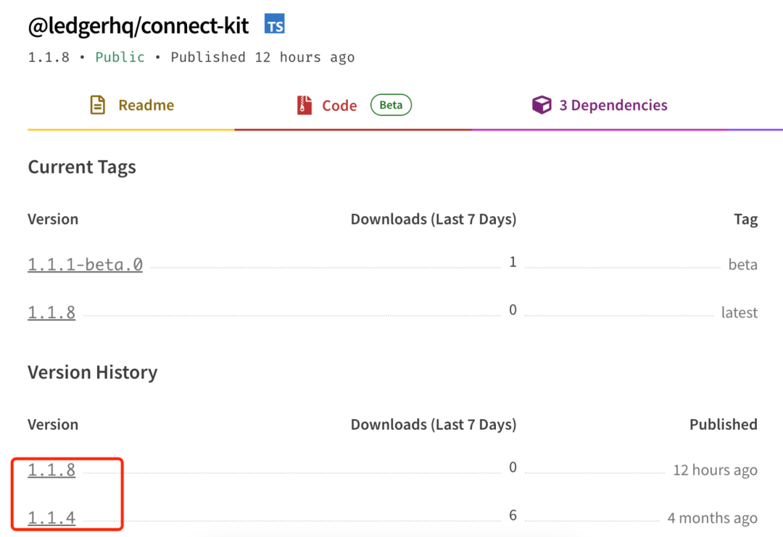Viewport: 783px width, 537px height.
Task: Click the Code zip file icon
Action: click(x=304, y=105)
